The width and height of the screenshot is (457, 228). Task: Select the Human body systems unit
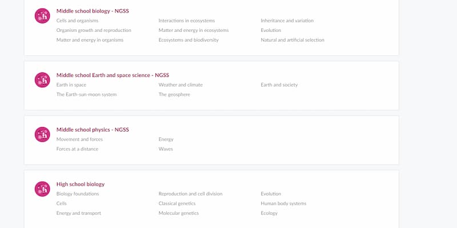pos(283,203)
